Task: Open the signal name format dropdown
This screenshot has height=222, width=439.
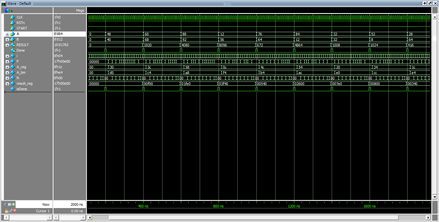Action: coord(8,10)
